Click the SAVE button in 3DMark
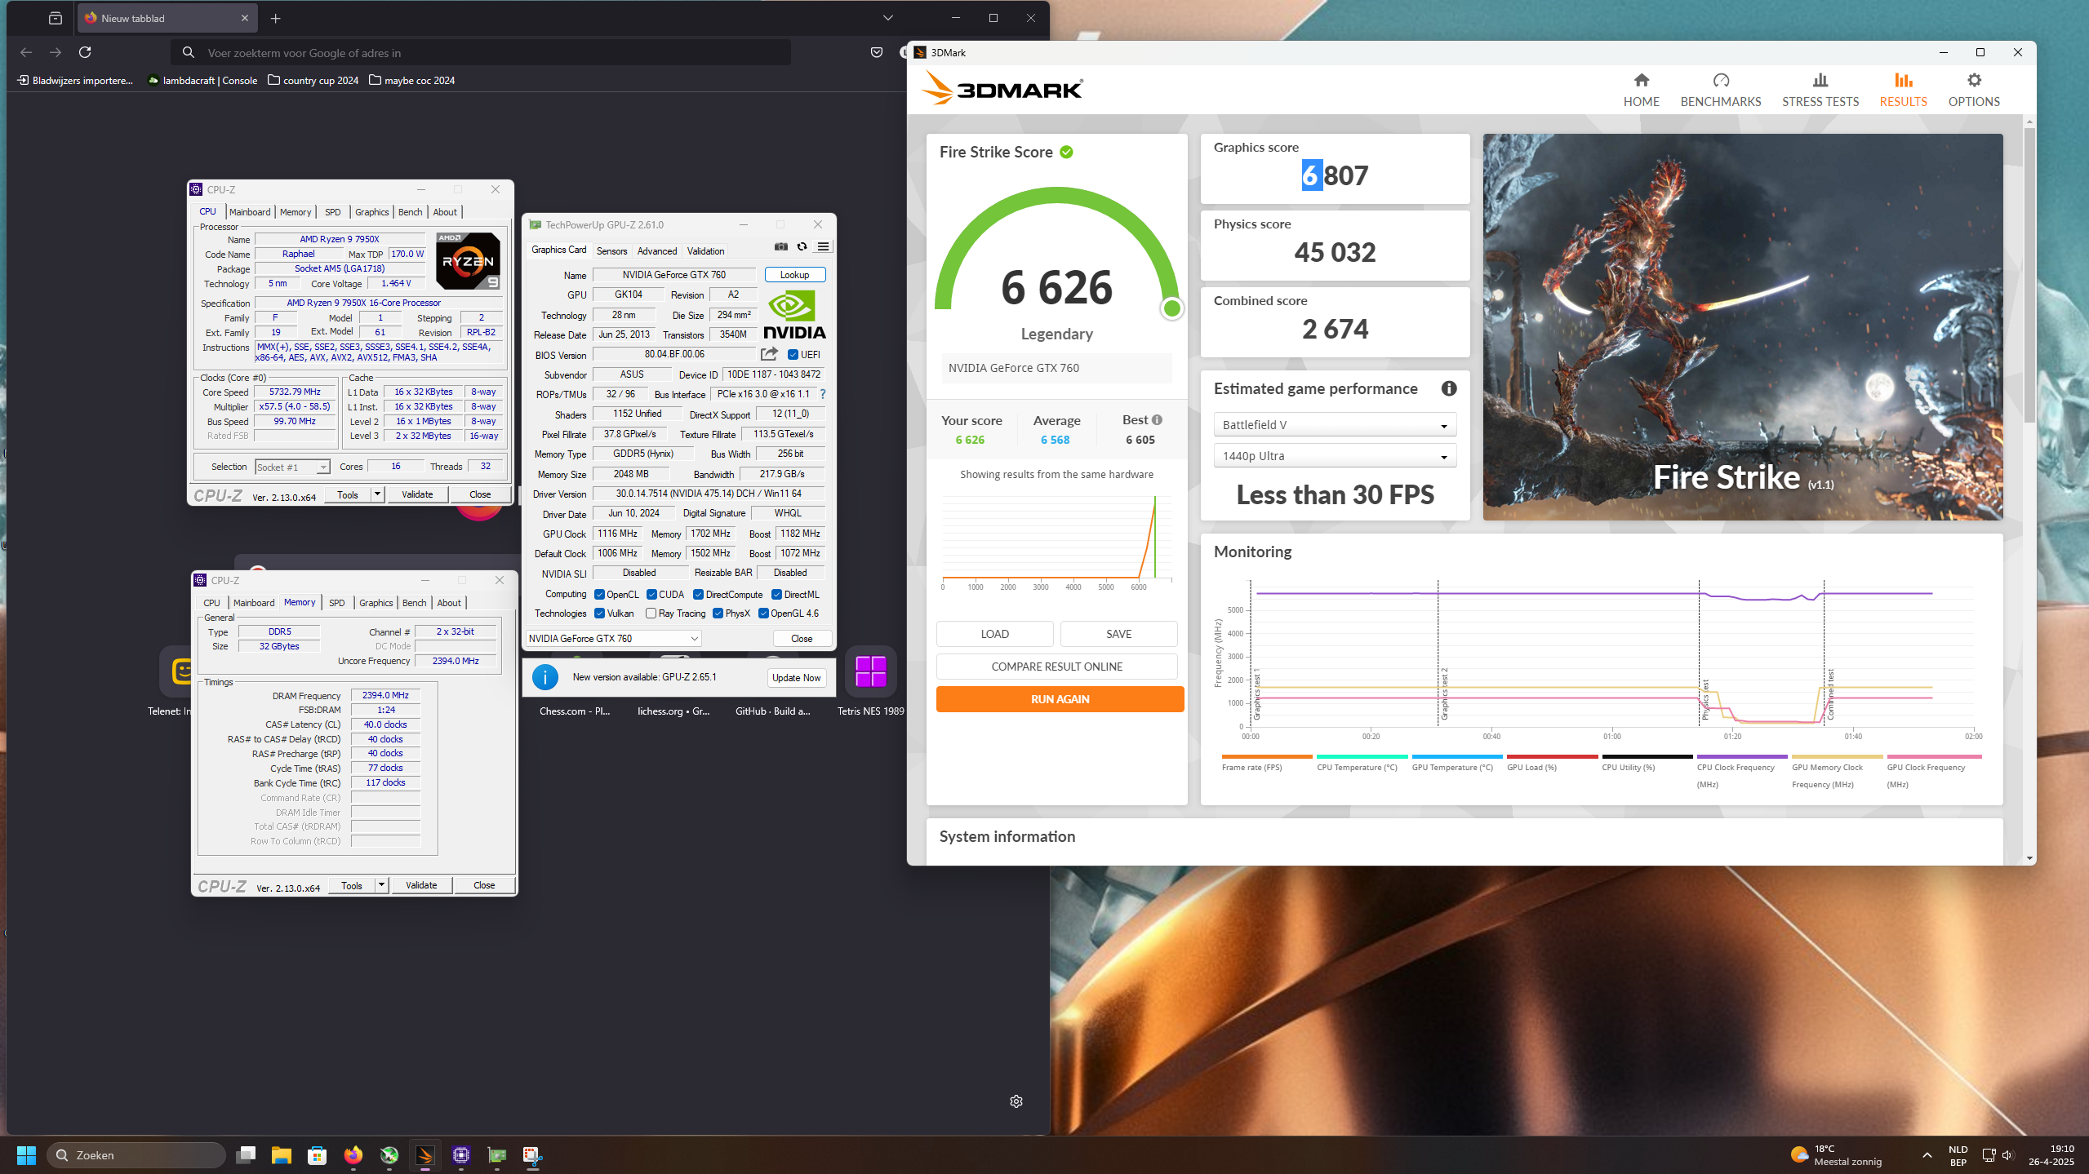2089x1174 pixels. (x=1118, y=634)
